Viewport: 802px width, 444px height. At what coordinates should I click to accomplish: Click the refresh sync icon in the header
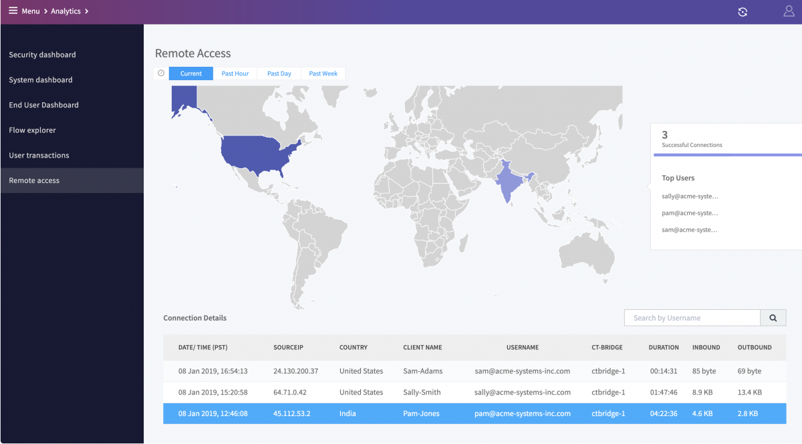[743, 11]
